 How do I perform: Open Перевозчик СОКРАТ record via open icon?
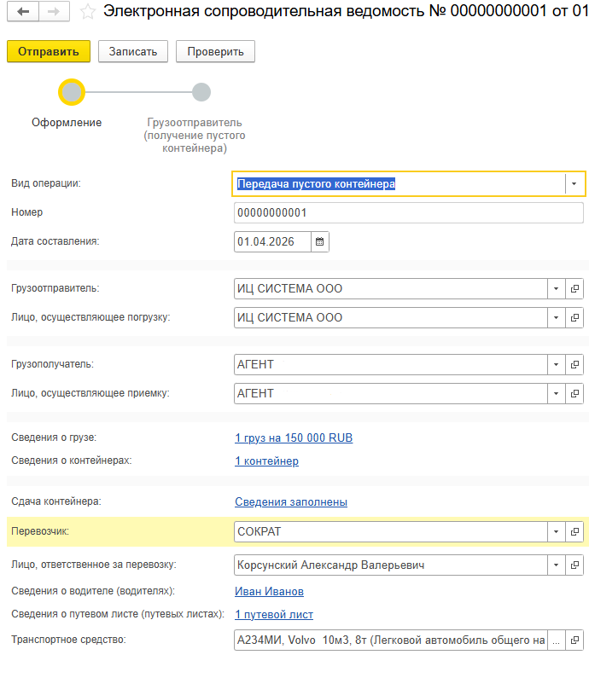pos(574,532)
